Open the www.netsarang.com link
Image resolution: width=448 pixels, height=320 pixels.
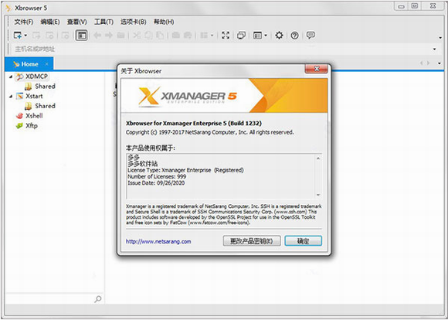[x=158, y=242]
